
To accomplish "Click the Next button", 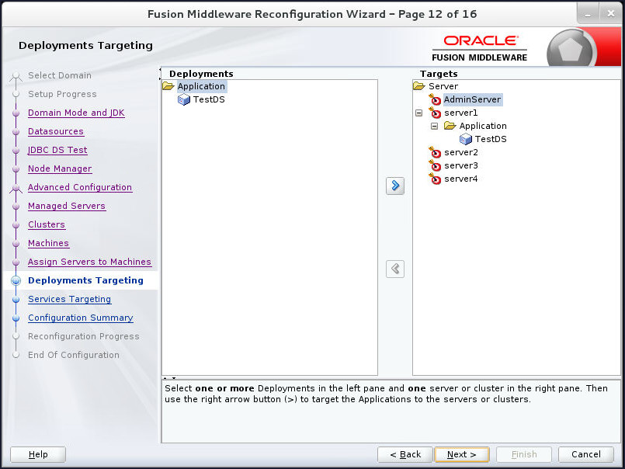I will (x=462, y=454).
